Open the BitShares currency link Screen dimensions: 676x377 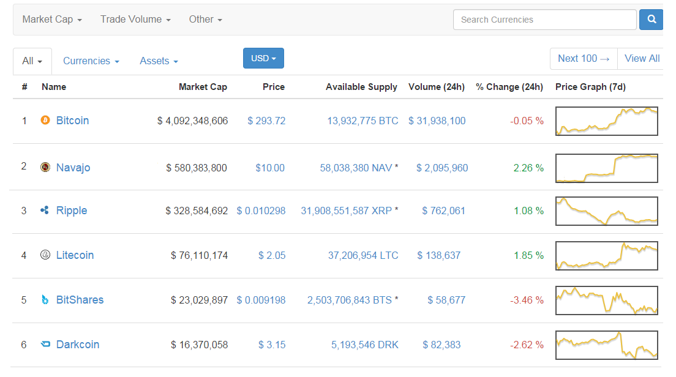[x=80, y=299]
